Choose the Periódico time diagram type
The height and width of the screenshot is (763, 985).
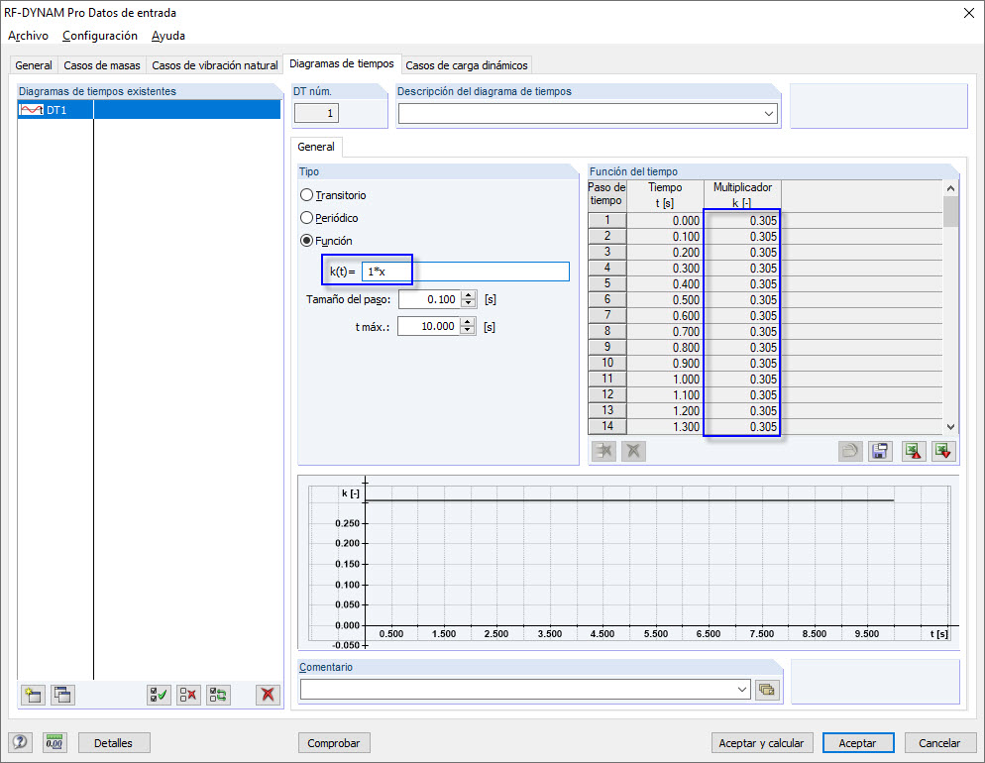(x=306, y=218)
